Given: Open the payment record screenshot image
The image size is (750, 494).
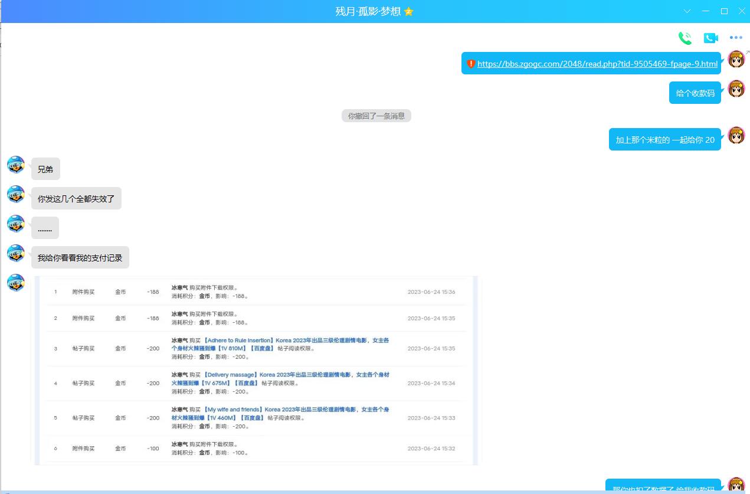Looking at the screenshot, I should 256,370.
